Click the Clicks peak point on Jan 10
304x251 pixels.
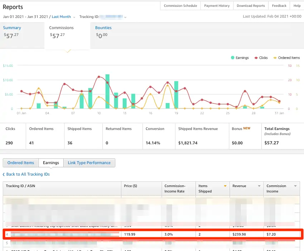point(99,77)
